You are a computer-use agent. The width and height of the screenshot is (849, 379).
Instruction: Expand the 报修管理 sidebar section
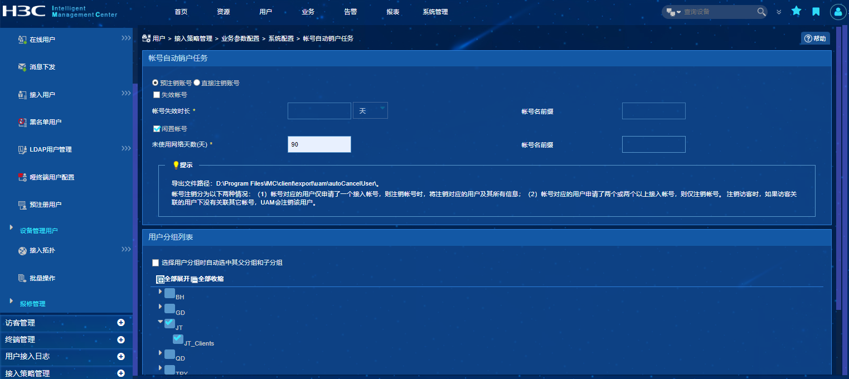coord(11,301)
